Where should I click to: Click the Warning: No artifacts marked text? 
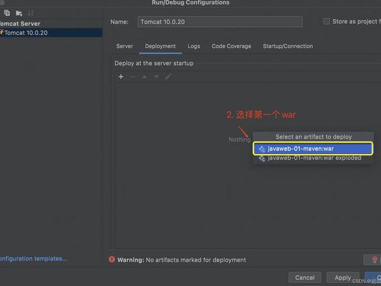[x=181, y=260]
